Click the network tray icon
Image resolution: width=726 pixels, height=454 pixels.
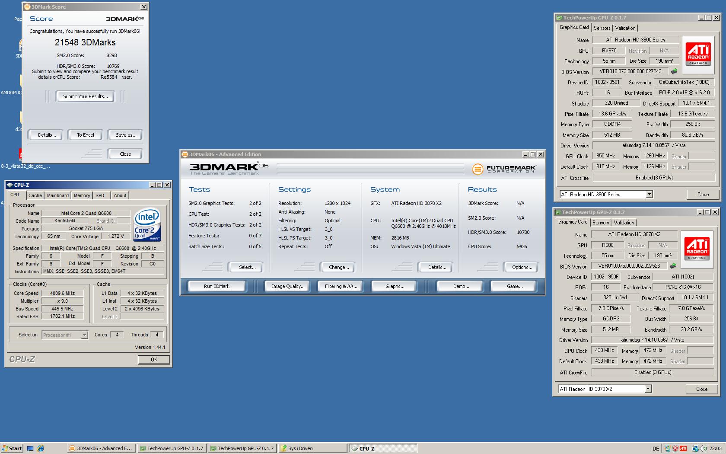click(695, 448)
